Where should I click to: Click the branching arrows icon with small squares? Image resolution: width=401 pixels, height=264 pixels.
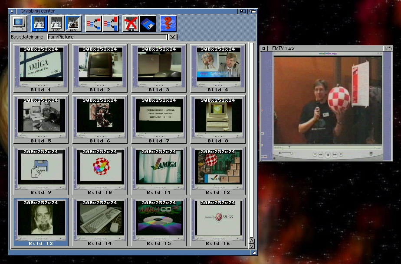[93, 24]
